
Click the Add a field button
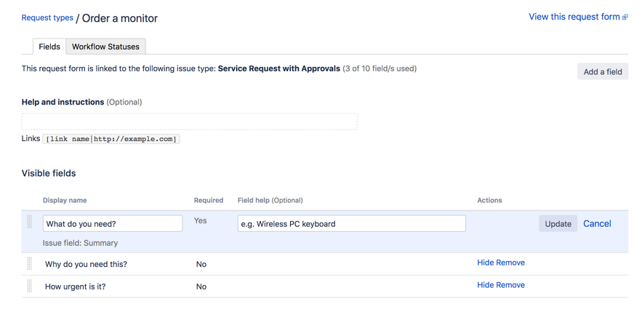(602, 71)
